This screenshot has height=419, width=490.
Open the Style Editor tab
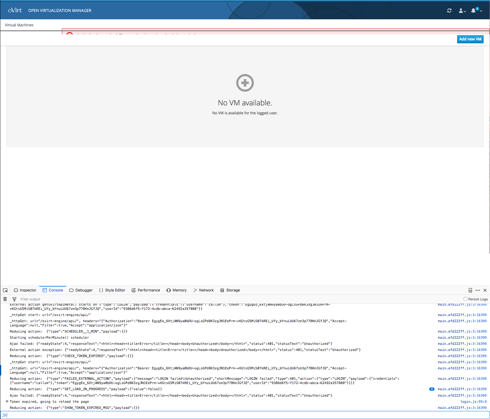pyautogui.click(x=112, y=290)
